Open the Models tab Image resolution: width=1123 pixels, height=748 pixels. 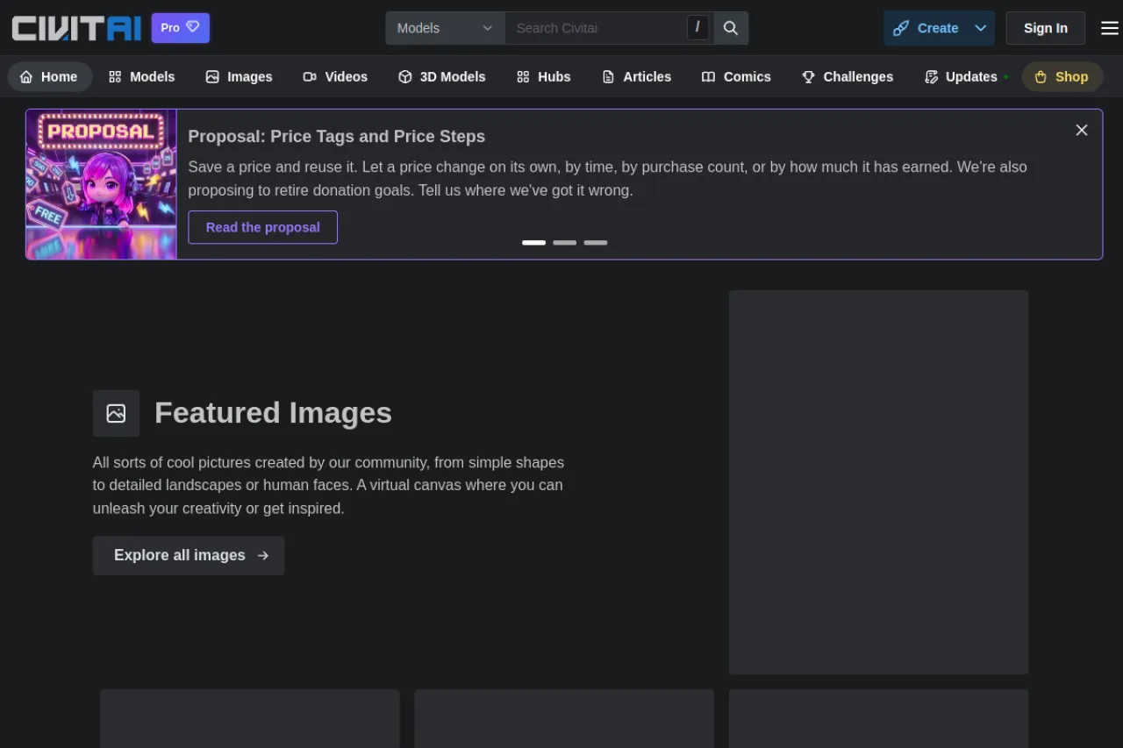[x=142, y=77]
